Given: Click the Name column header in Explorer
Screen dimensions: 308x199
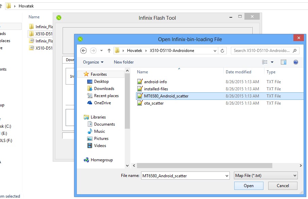Looking at the screenshot, I should [34, 17].
